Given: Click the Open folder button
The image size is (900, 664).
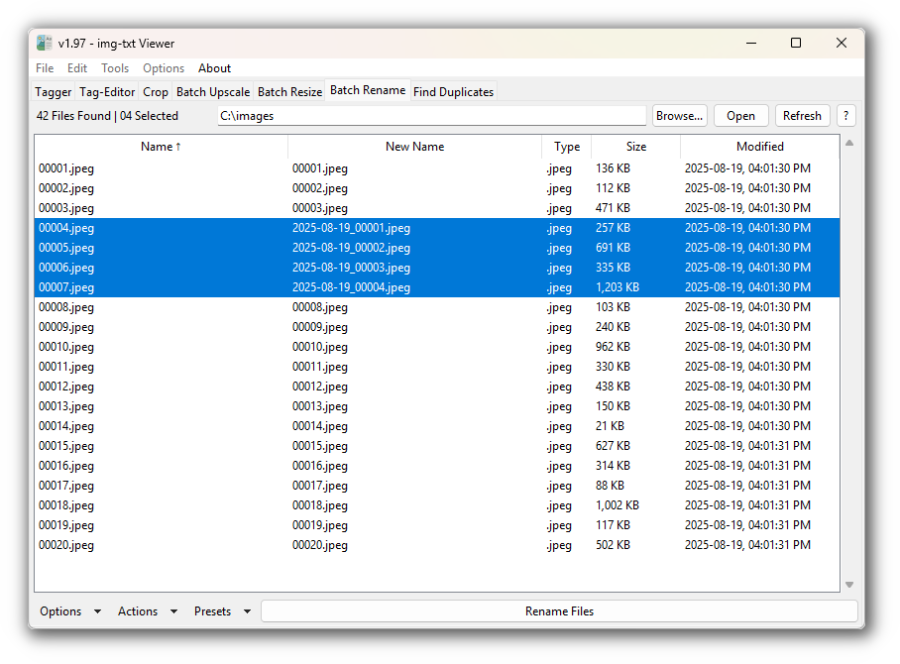Looking at the screenshot, I should (741, 116).
